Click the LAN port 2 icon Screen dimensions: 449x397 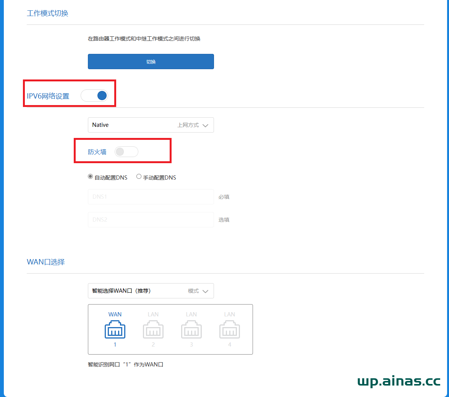pyautogui.click(x=153, y=329)
